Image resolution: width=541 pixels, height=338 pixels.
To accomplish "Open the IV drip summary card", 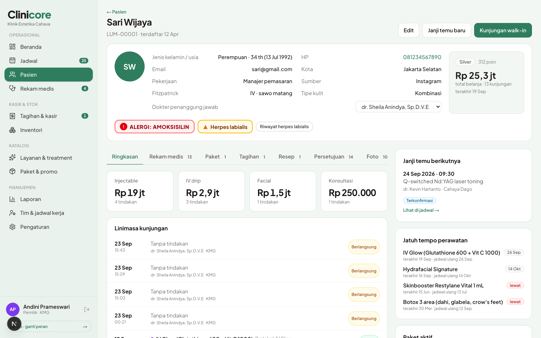I will click(x=211, y=191).
